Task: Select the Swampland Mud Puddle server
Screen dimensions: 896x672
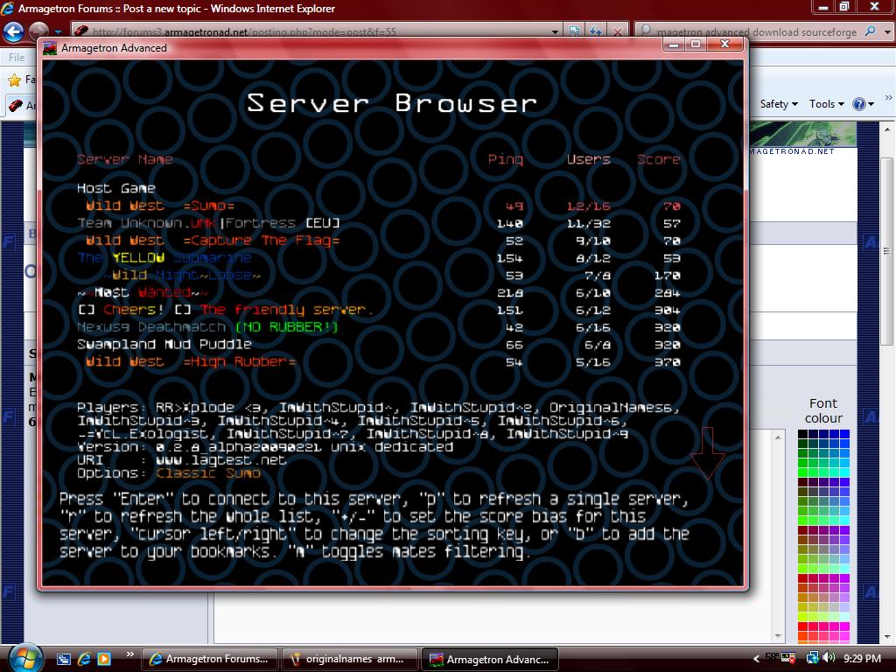Action: point(164,345)
